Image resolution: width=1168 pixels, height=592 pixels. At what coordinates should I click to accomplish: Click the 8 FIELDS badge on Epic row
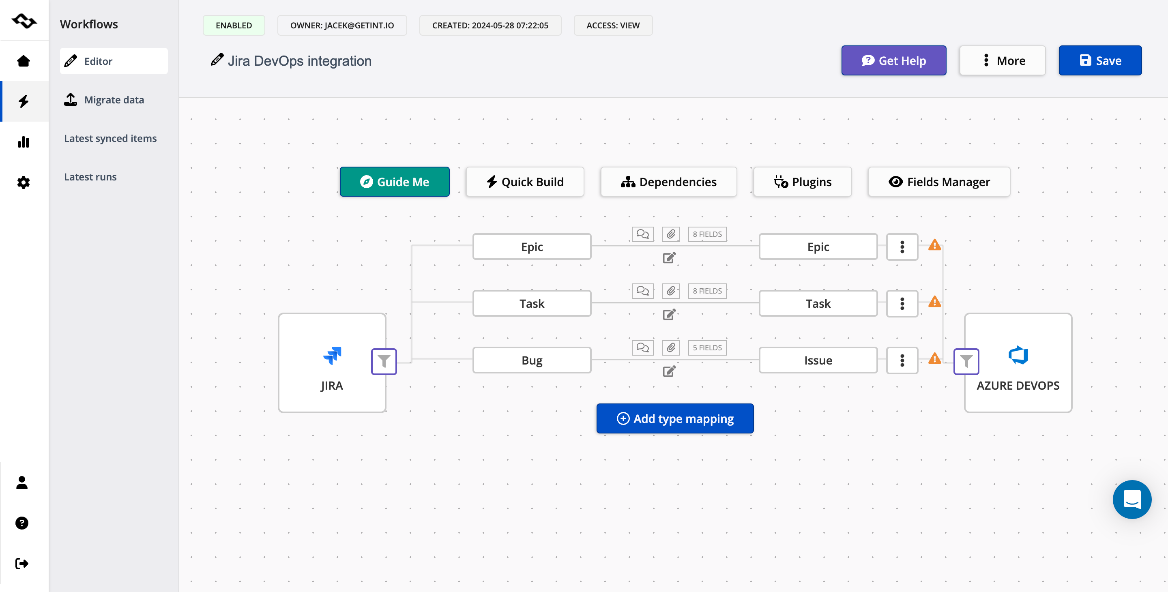[707, 234]
